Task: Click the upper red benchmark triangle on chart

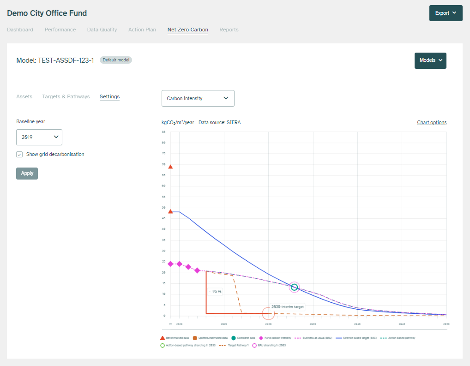Action: 170,167
